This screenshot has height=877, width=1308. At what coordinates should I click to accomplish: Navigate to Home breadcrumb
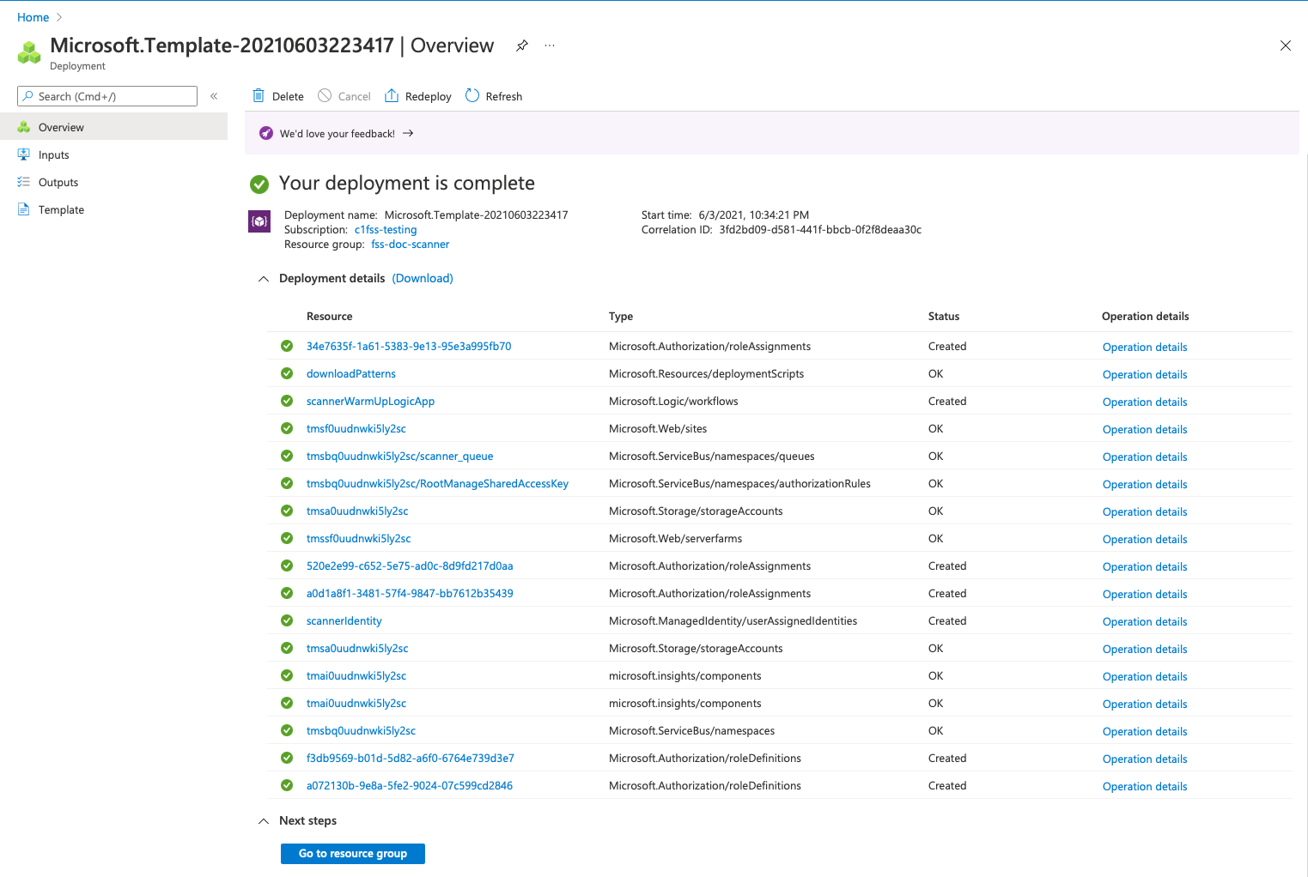pos(33,17)
